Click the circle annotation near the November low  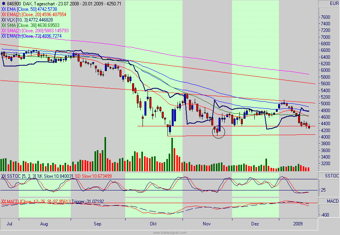click(218, 132)
